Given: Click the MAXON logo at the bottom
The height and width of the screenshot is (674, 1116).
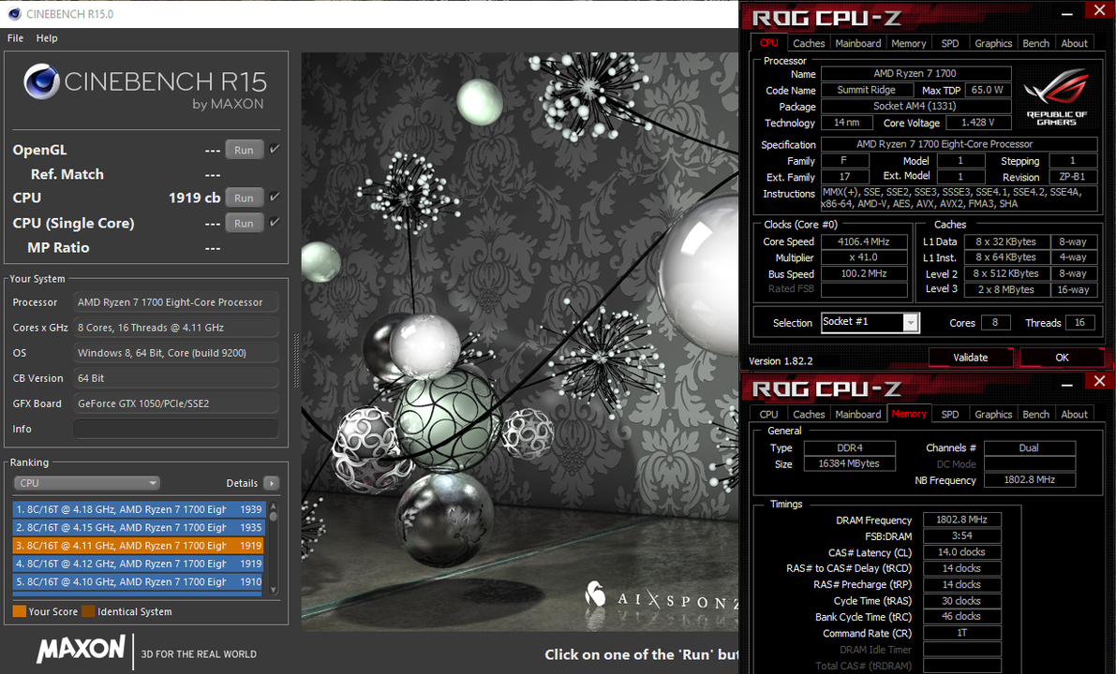Looking at the screenshot, I should [x=82, y=649].
